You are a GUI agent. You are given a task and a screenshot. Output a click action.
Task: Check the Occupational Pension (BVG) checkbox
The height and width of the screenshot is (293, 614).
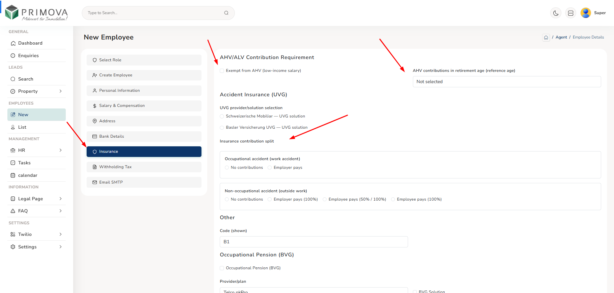coord(222,268)
